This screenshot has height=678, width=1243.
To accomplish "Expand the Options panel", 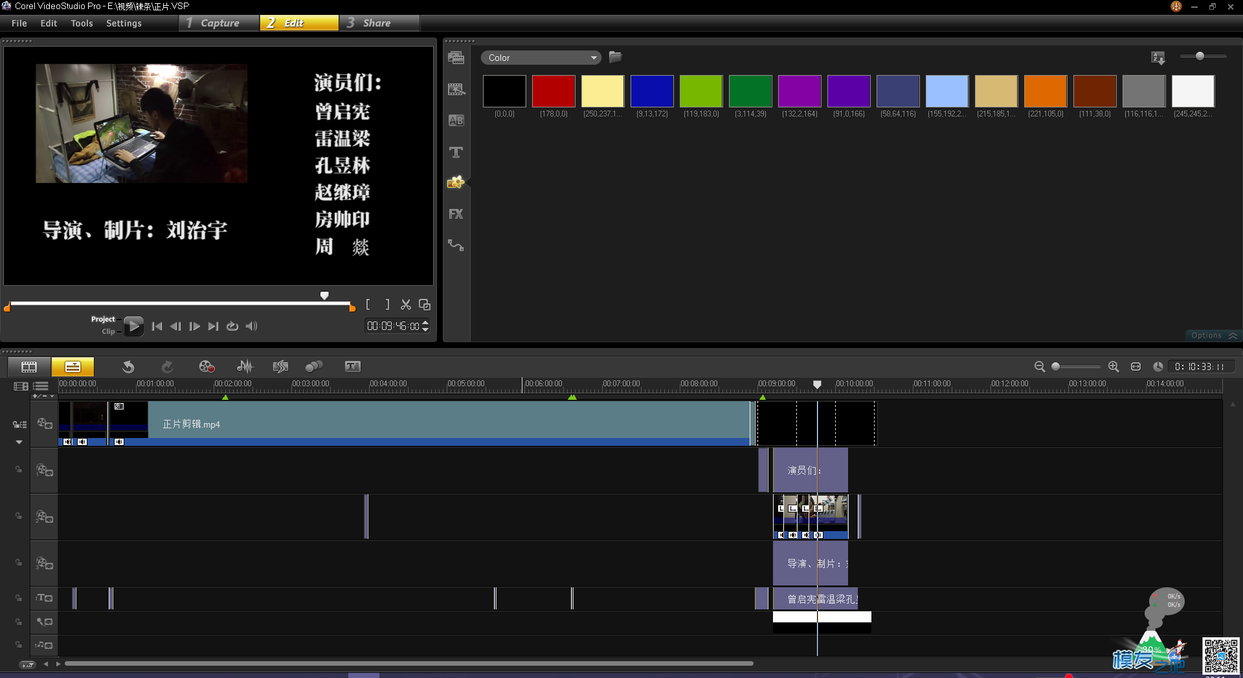I will (1214, 336).
